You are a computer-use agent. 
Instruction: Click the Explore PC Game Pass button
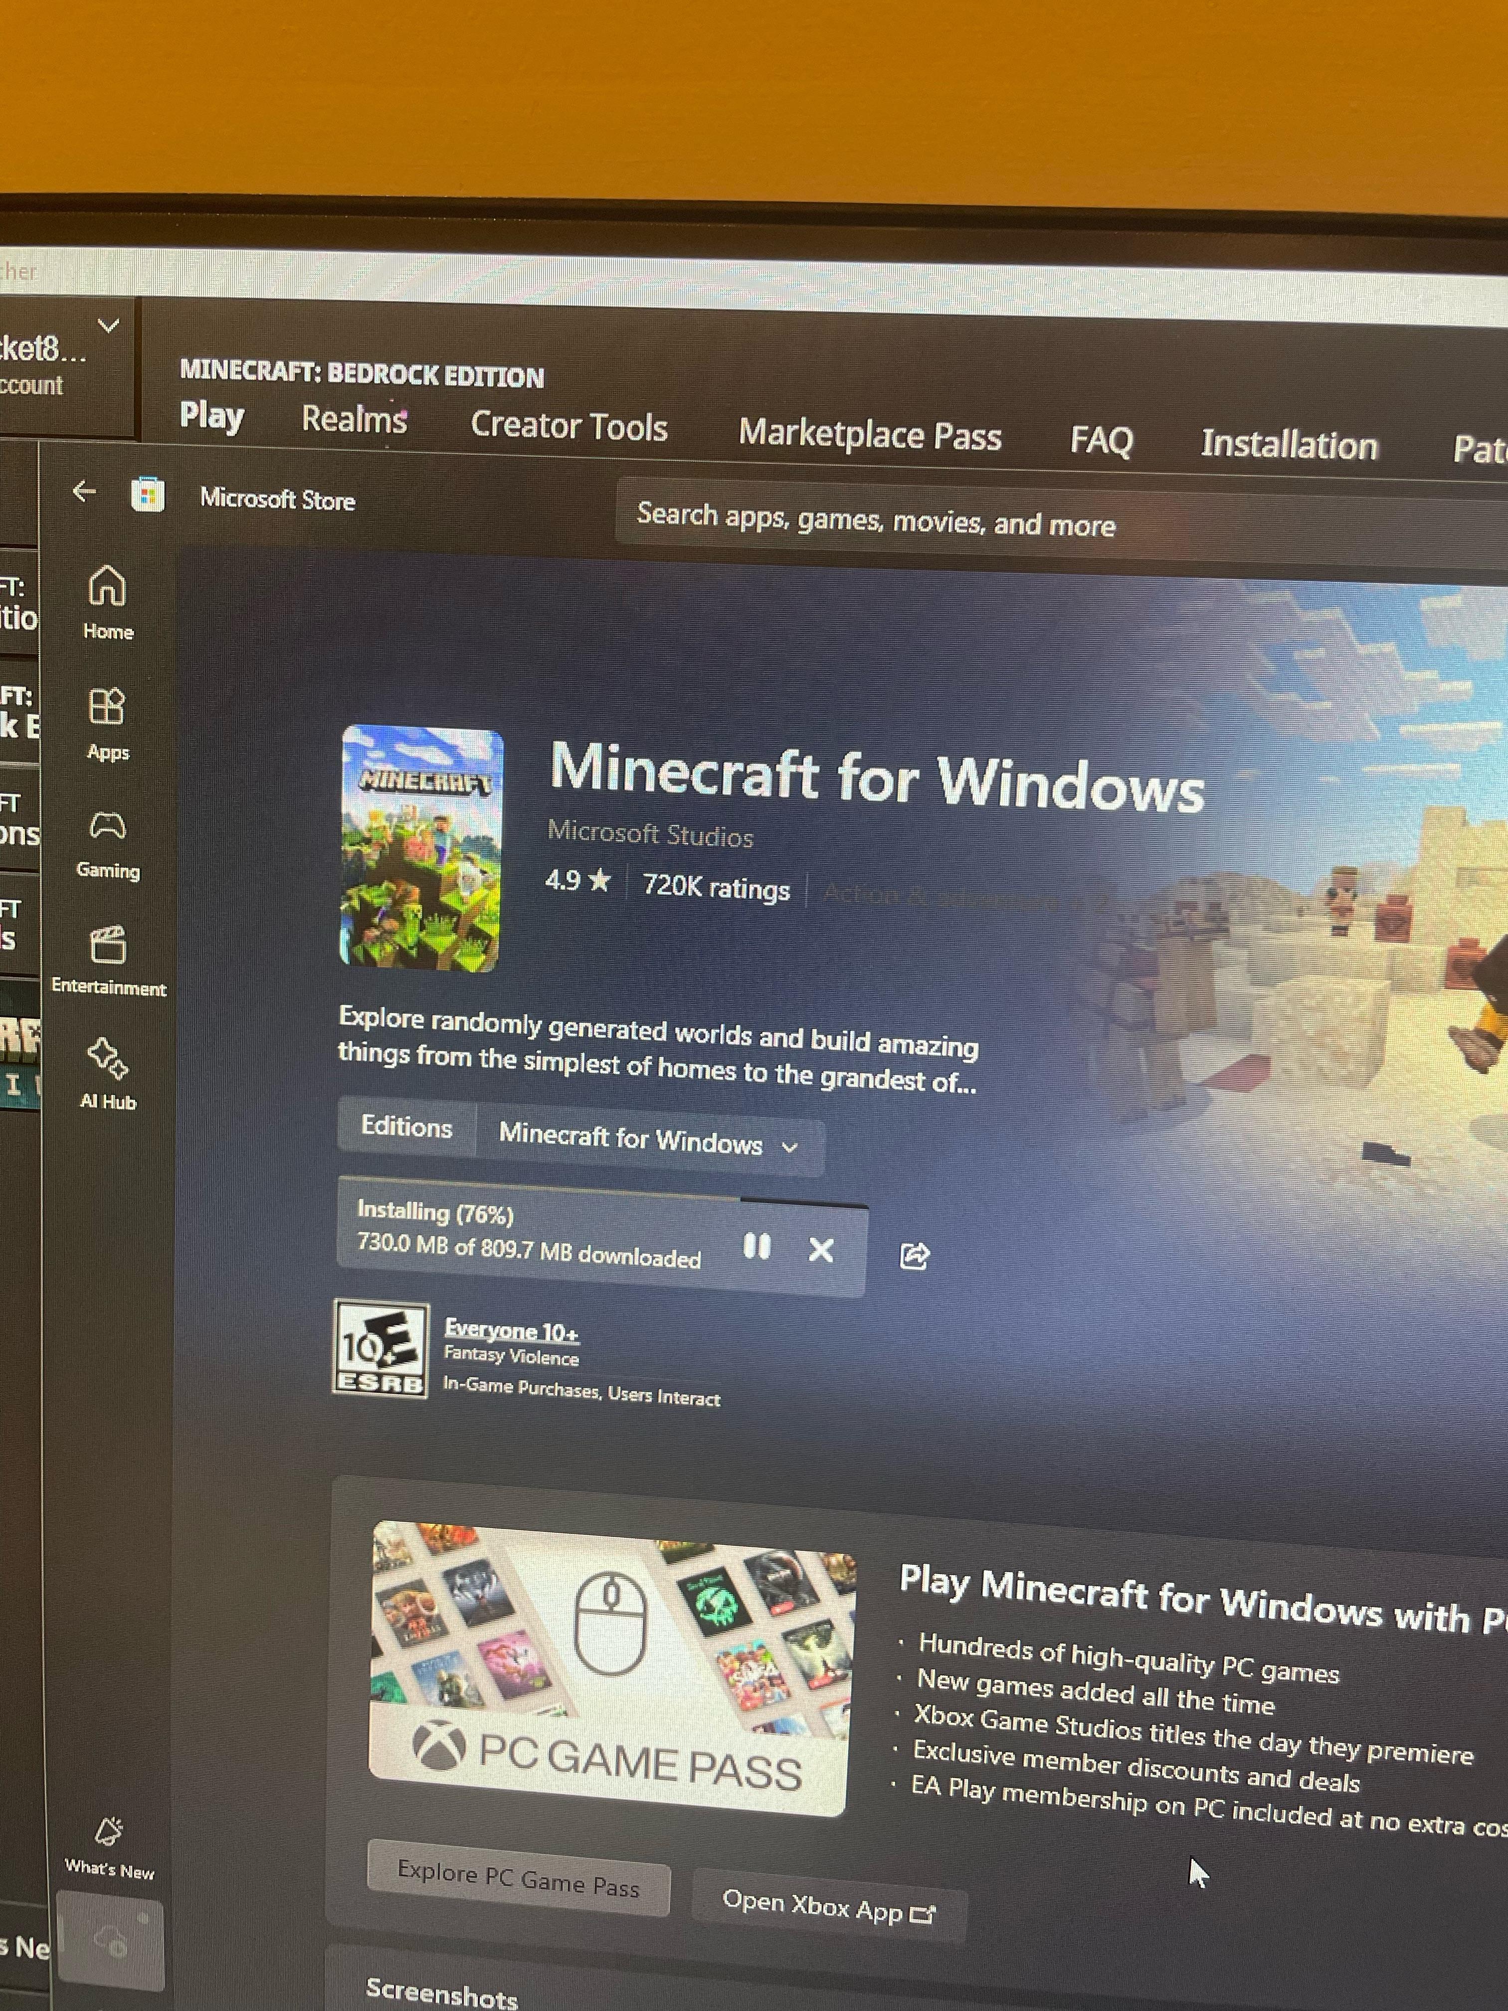pyautogui.click(x=518, y=1879)
